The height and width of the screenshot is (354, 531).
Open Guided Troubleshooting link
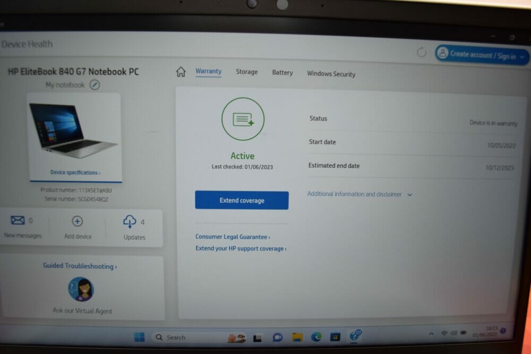click(80, 266)
